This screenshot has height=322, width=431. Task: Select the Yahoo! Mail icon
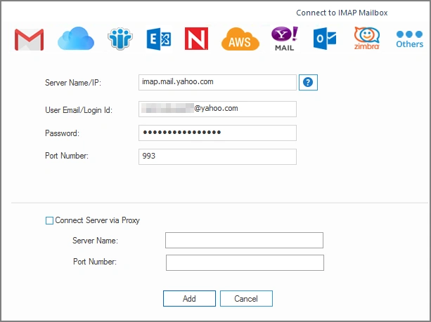pos(285,39)
